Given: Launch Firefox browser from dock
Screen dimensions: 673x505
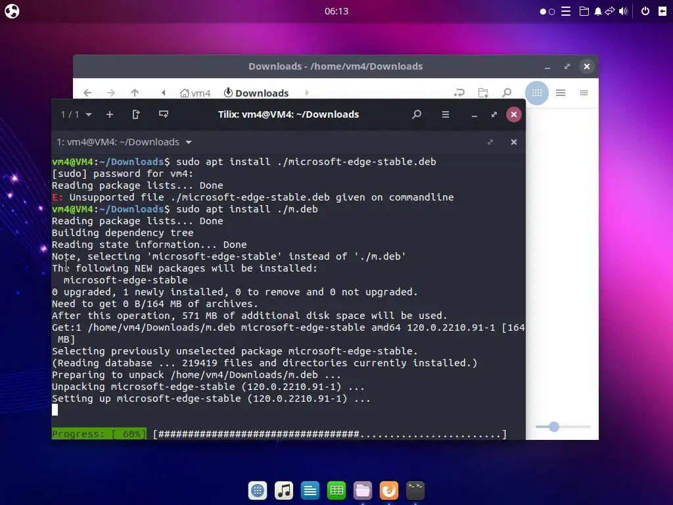Looking at the screenshot, I should tap(389, 491).
